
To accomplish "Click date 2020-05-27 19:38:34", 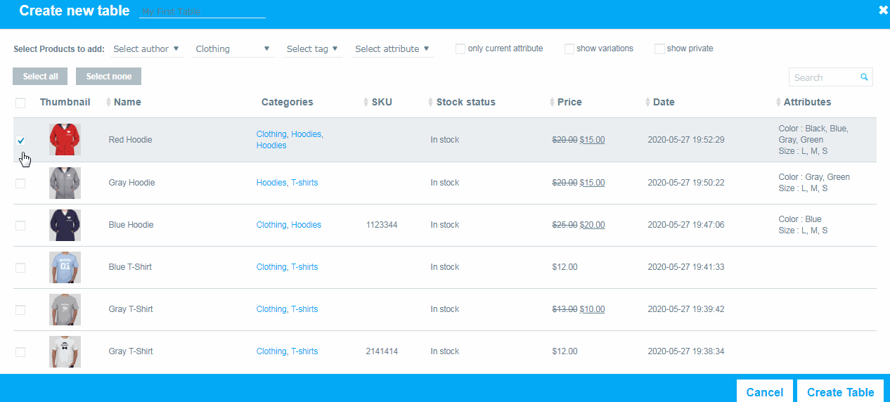I will pyautogui.click(x=686, y=351).
